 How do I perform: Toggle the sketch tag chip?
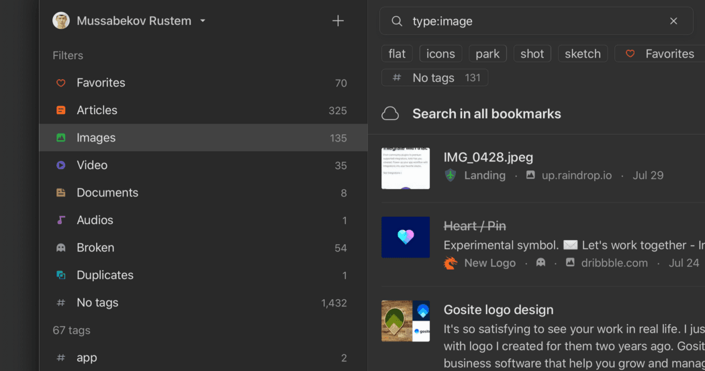tap(582, 54)
